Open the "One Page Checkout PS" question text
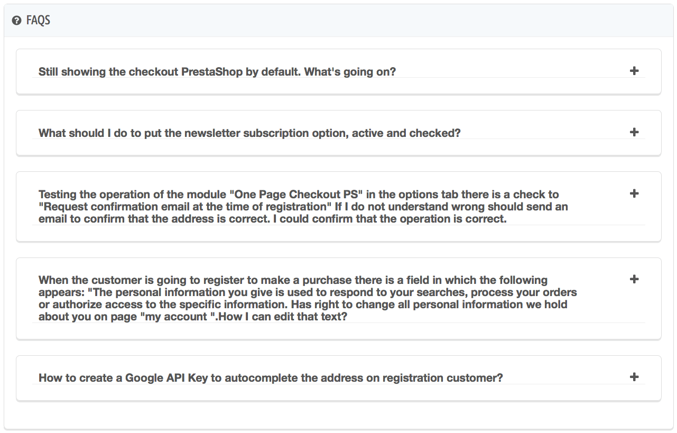Screen dimensions: 677x433 (303, 207)
